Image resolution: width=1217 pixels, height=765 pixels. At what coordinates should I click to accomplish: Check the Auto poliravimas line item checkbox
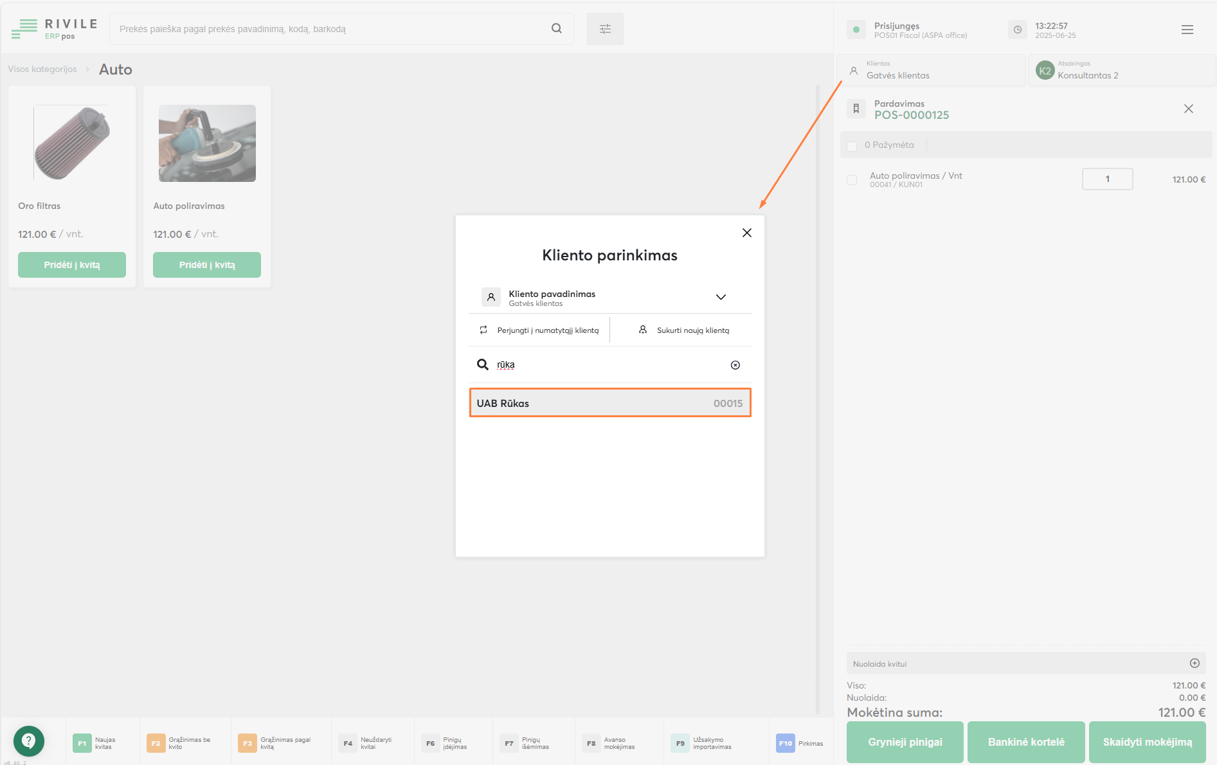coord(852,180)
